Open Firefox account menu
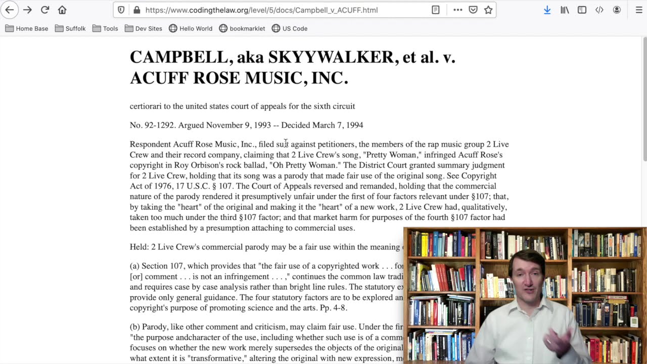Image resolution: width=647 pixels, height=364 pixels. pos(617,10)
